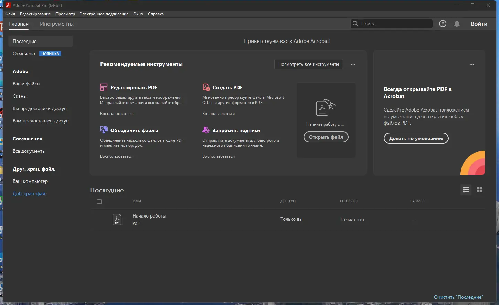Open the Электронное подписание menu
This screenshot has height=305, width=499.
click(x=104, y=14)
